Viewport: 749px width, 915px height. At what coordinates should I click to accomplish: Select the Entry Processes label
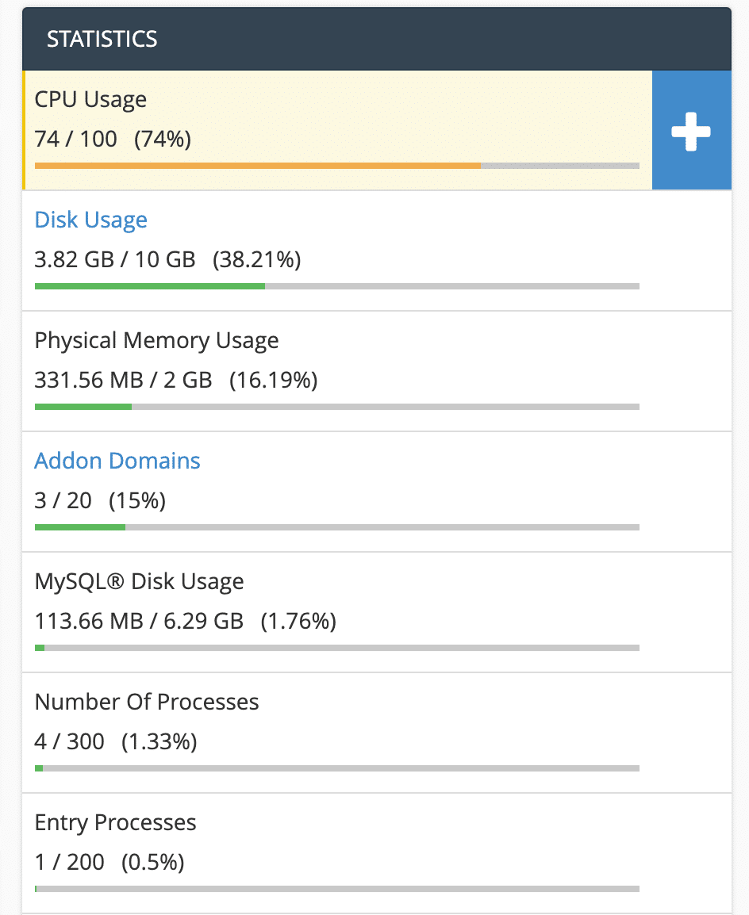[115, 823]
